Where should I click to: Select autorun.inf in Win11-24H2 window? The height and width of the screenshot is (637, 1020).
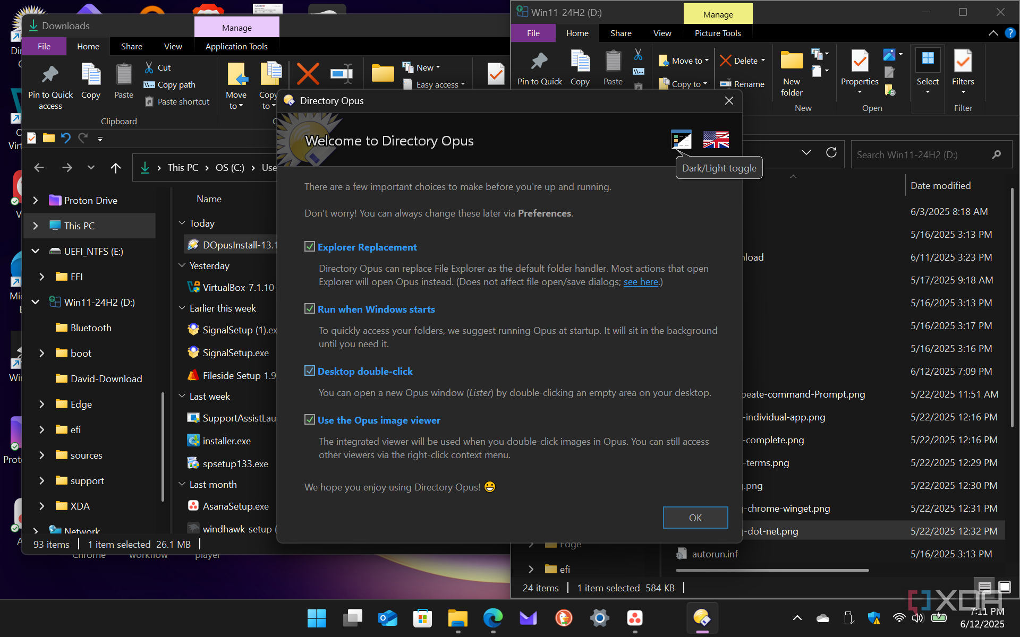(715, 554)
